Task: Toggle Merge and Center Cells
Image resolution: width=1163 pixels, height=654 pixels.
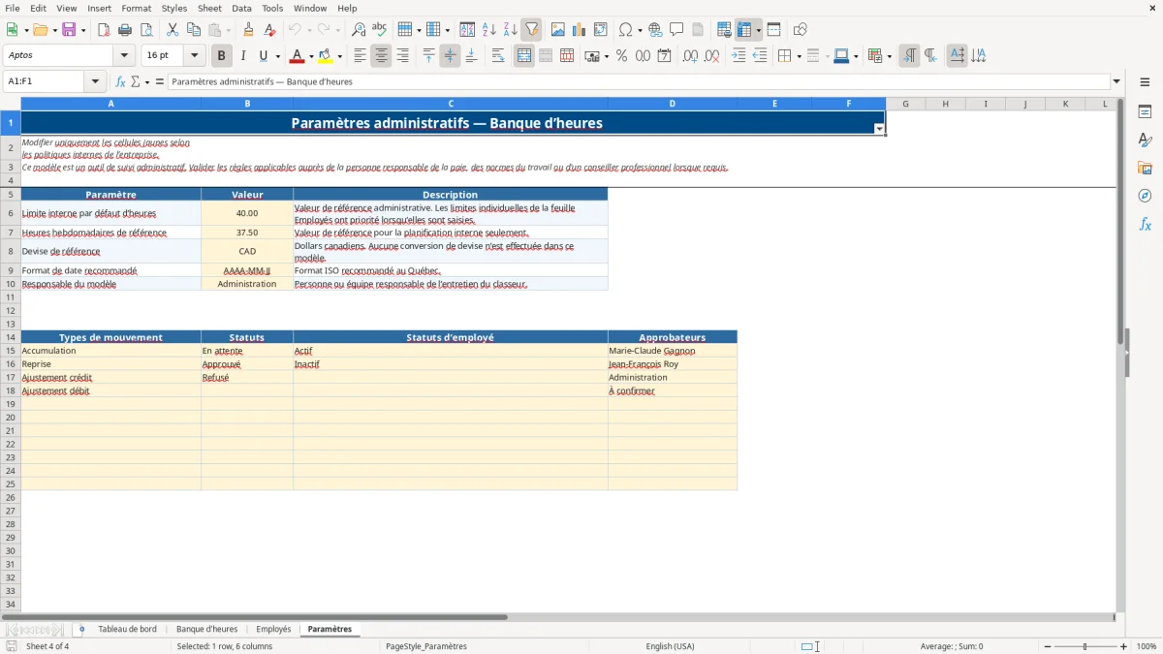Action: click(524, 56)
